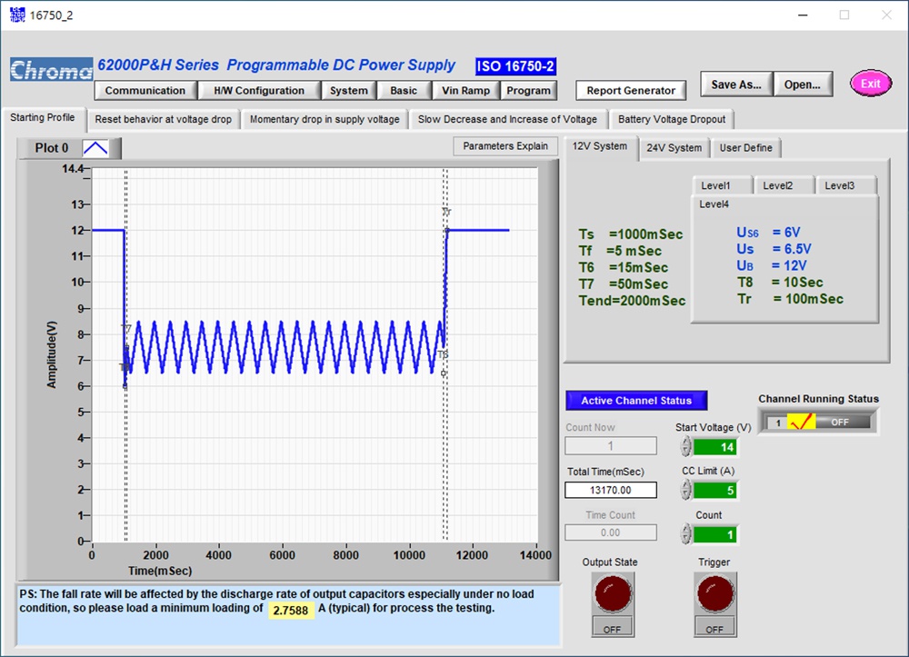Open the Communication menu
Screen dimensions: 909x657
point(145,91)
